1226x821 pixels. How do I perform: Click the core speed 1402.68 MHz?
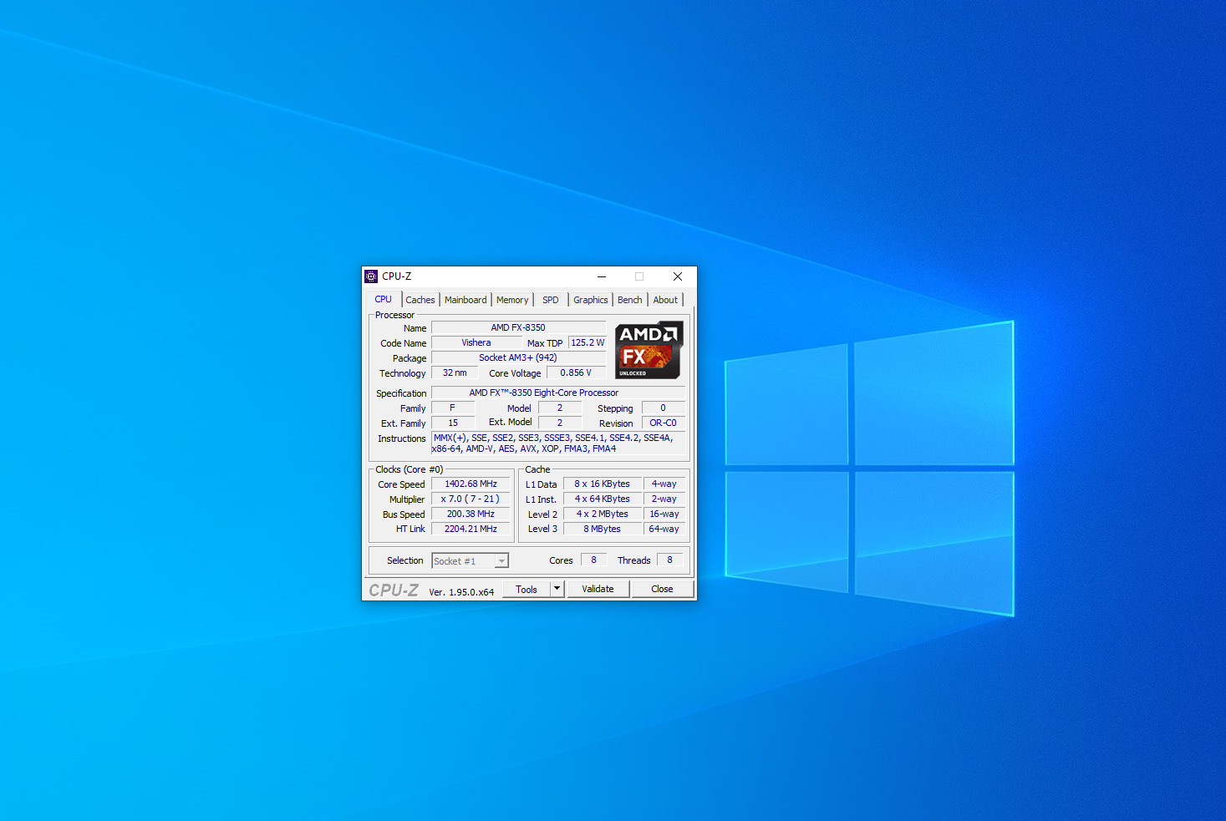[471, 484]
